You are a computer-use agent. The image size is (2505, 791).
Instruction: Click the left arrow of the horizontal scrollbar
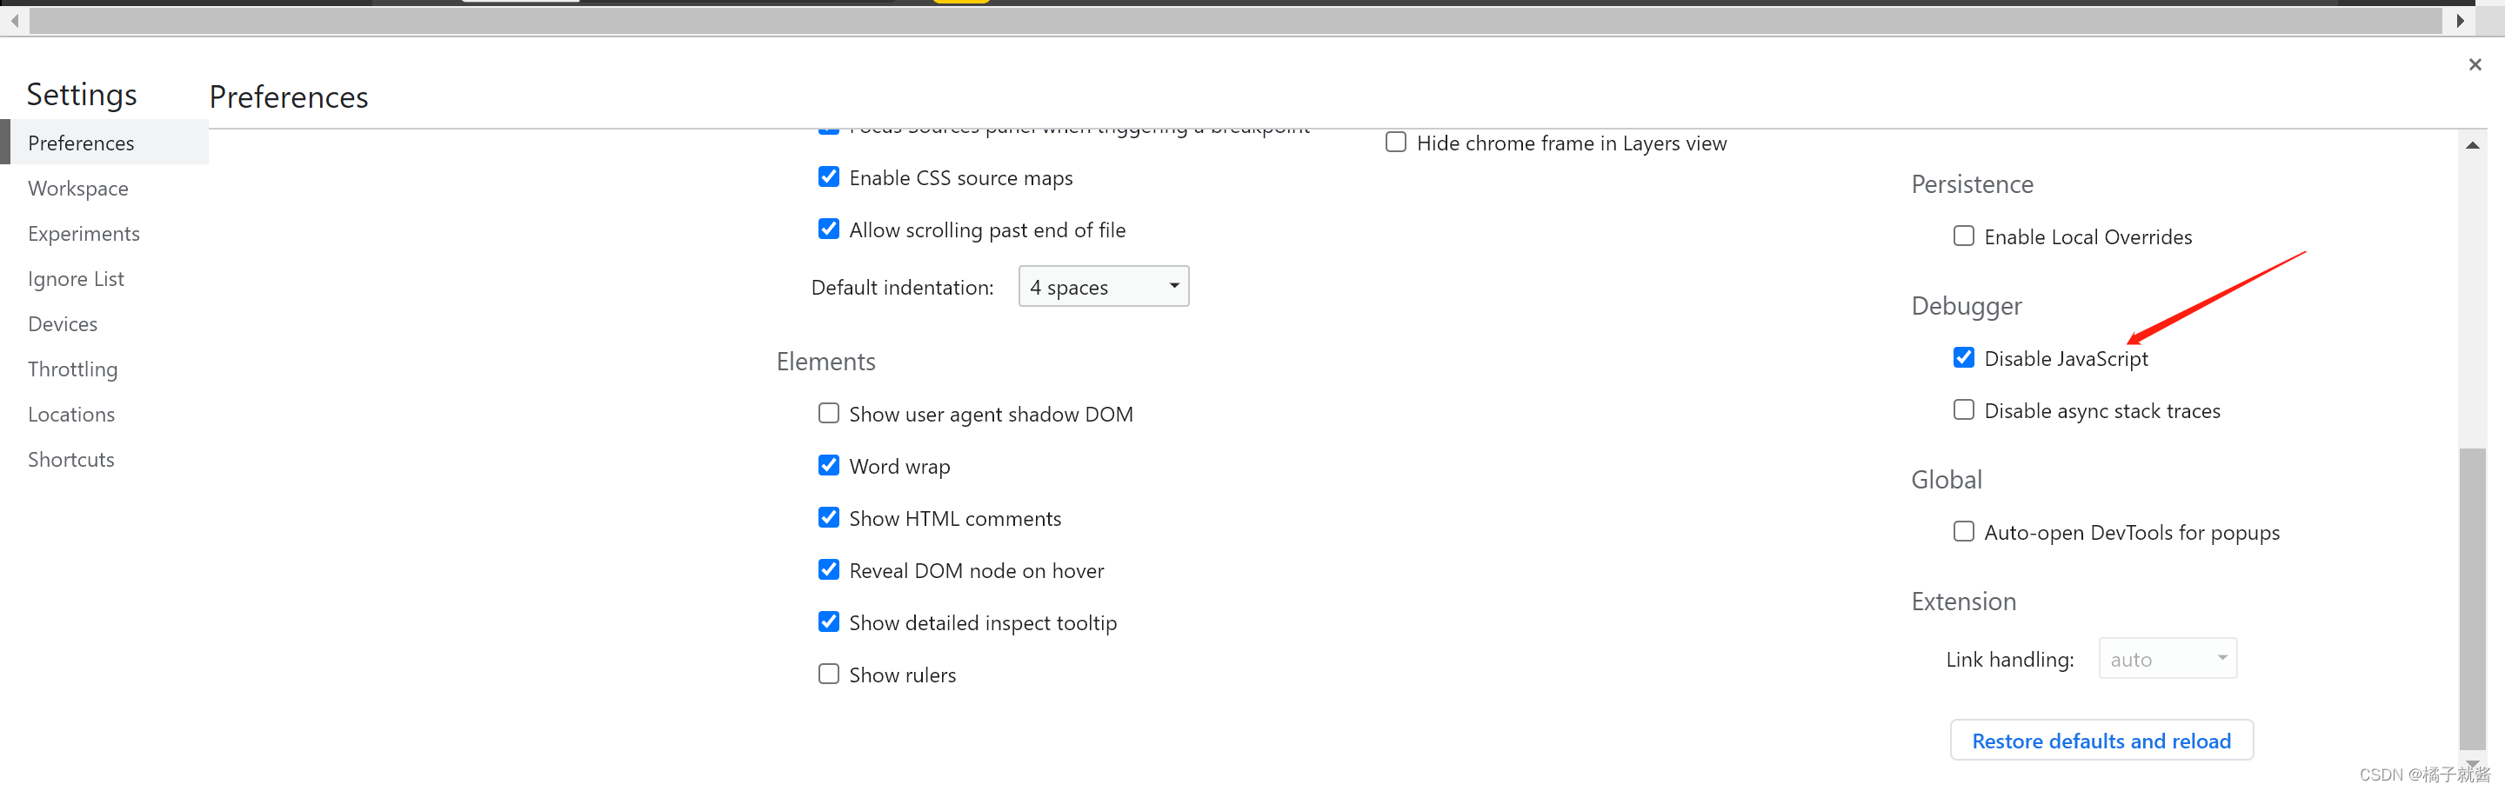point(15,20)
